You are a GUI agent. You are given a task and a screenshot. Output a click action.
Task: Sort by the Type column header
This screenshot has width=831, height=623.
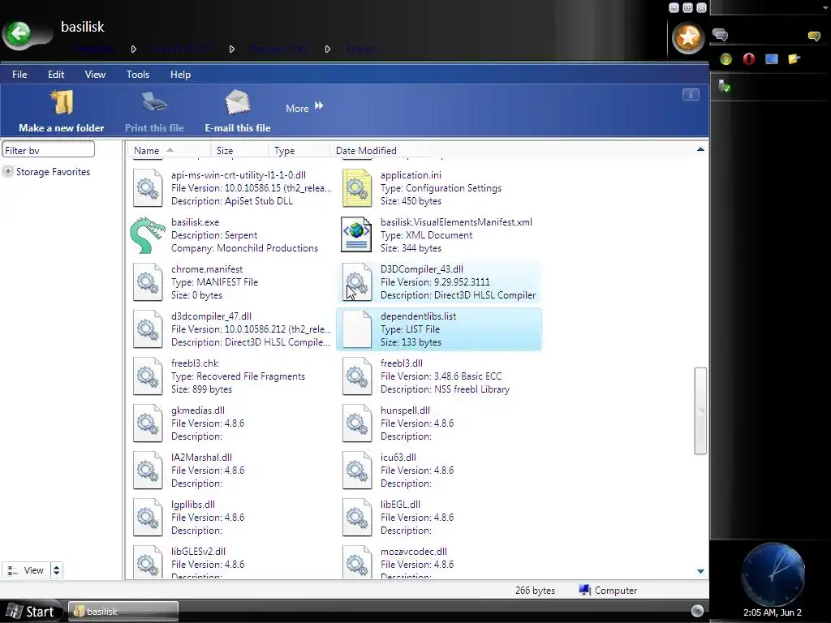tap(299, 150)
